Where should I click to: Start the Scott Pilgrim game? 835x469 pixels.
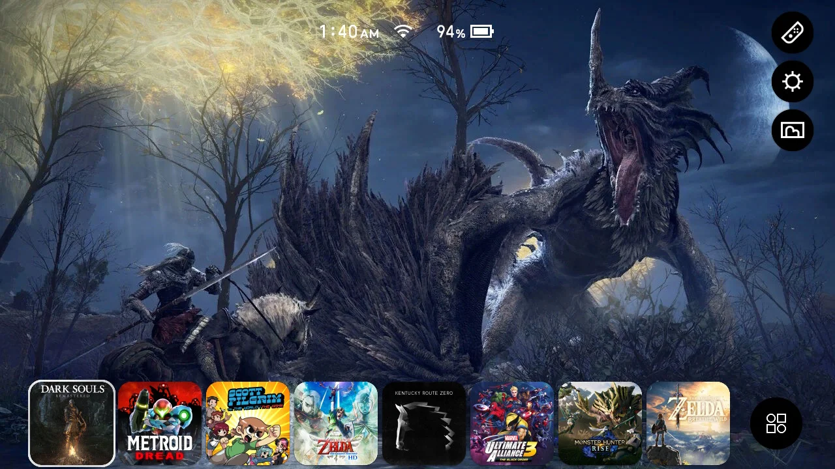pos(248,423)
